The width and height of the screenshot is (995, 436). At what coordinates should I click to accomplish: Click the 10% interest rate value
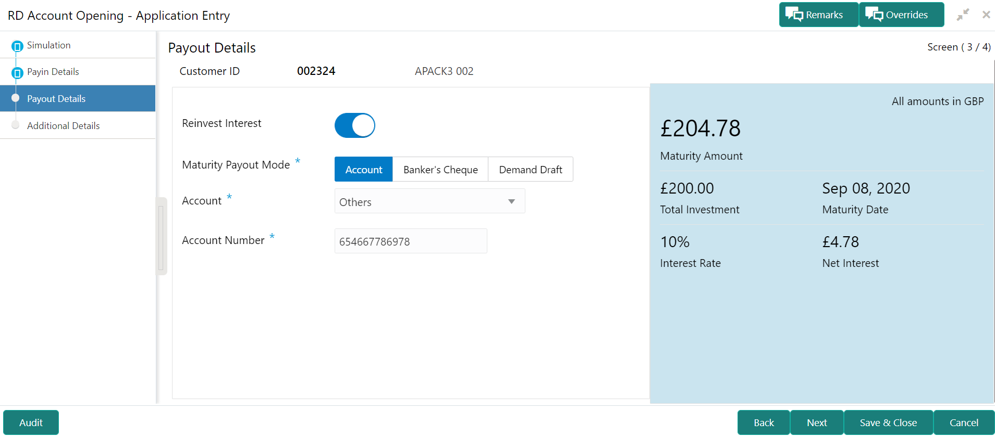click(x=674, y=242)
